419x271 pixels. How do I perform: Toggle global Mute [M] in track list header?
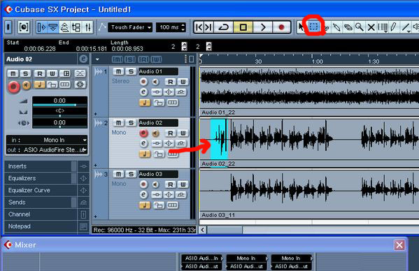[117, 59]
